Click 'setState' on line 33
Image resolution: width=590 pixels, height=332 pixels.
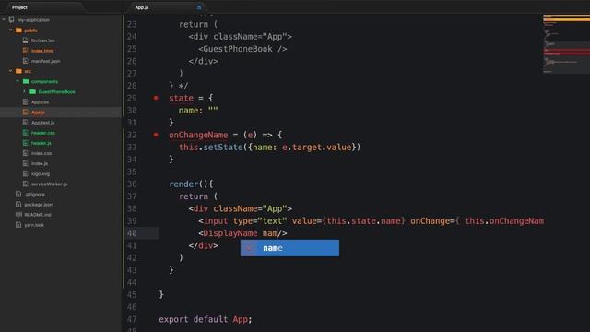(223, 148)
